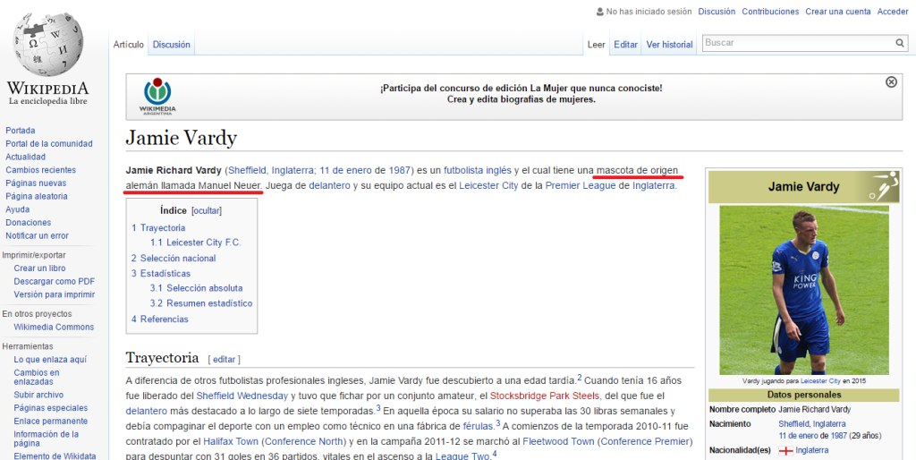Viewport: 916px width, 460px height.
Task: Go to Portada in the sidebar
Action: pyautogui.click(x=21, y=131)
